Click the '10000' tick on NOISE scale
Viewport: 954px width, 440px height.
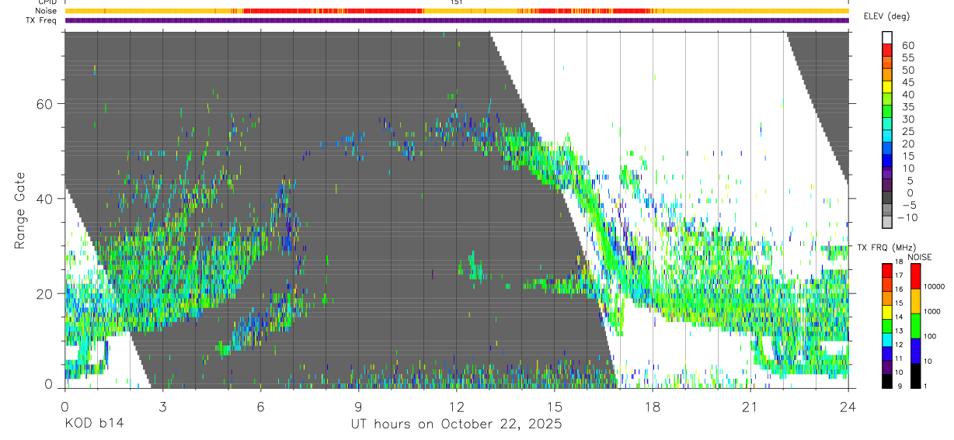tap(933, 286)
